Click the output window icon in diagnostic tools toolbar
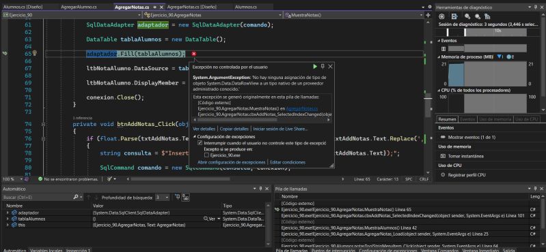The height and width of the screenshot is (252, 546). (x=454, y=16)
